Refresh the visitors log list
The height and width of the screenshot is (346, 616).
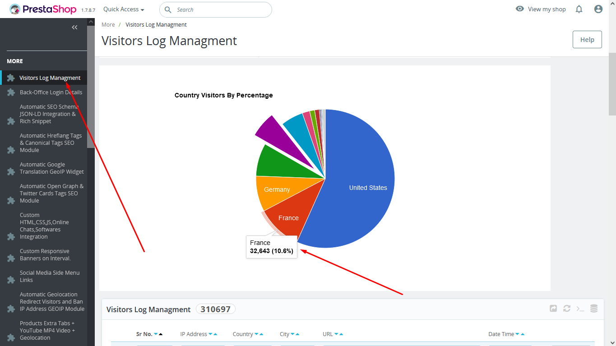[x=567, y=309]
